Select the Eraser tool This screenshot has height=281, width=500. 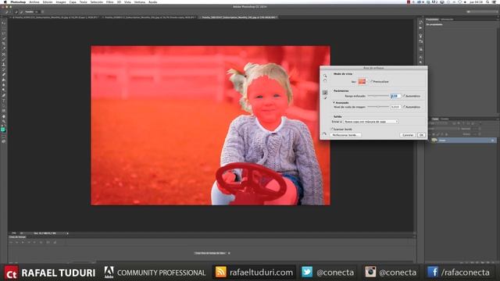point(3,75)
